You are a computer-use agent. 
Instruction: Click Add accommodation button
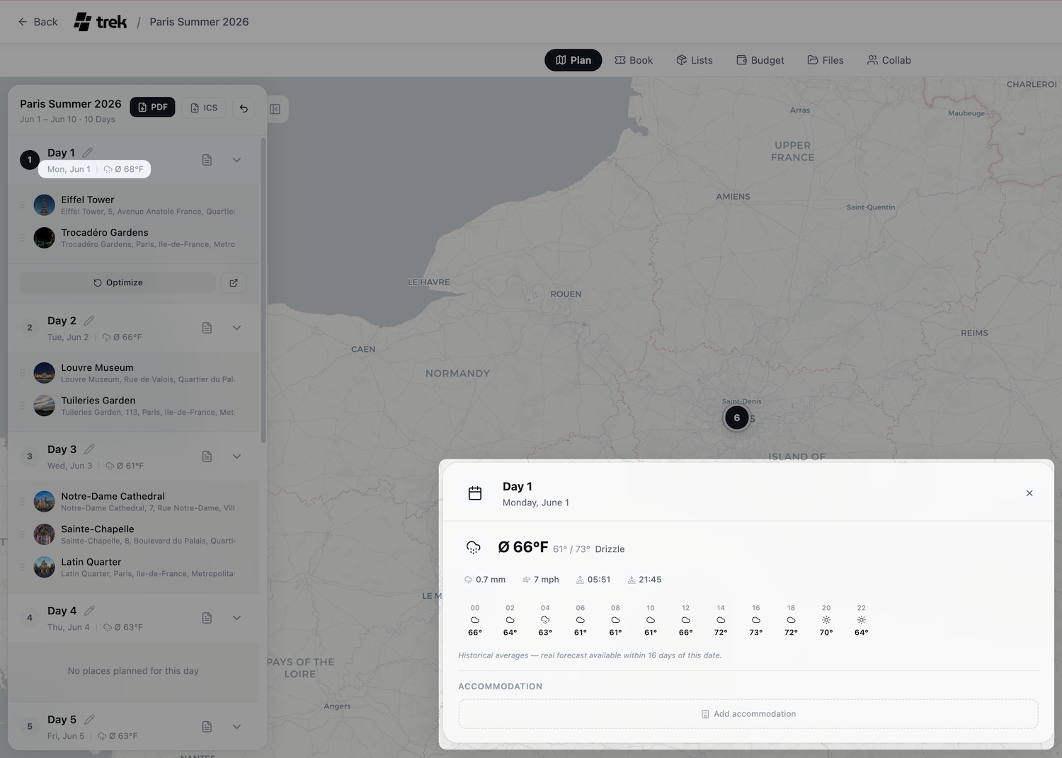click(748, 714)
